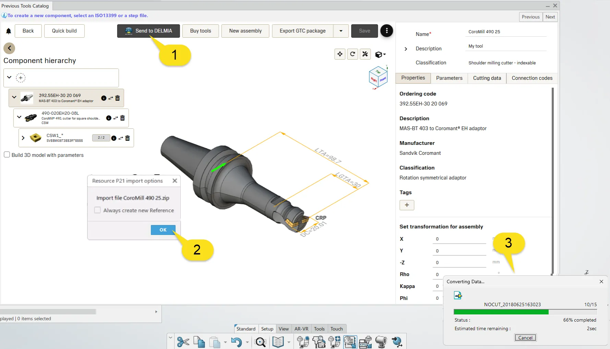The image size is (610, 349).
Task: Enable Build 3D model with parameters
Action: (7, 155)
